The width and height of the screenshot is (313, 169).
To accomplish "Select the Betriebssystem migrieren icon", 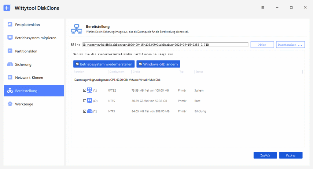I will point(10,37).
